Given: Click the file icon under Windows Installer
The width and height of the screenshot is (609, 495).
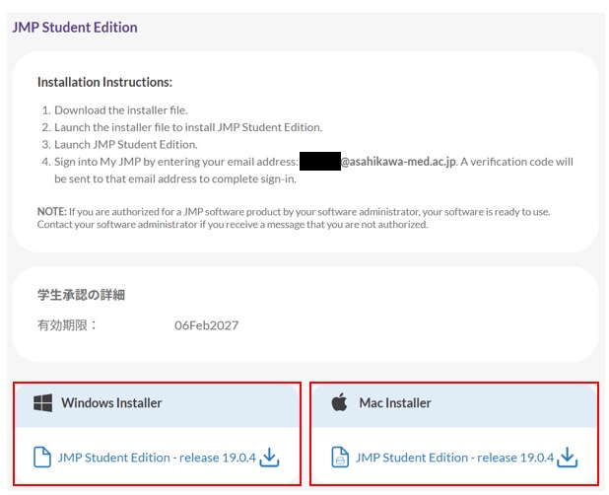Looking at the screenshot, I should pos(42,458).
